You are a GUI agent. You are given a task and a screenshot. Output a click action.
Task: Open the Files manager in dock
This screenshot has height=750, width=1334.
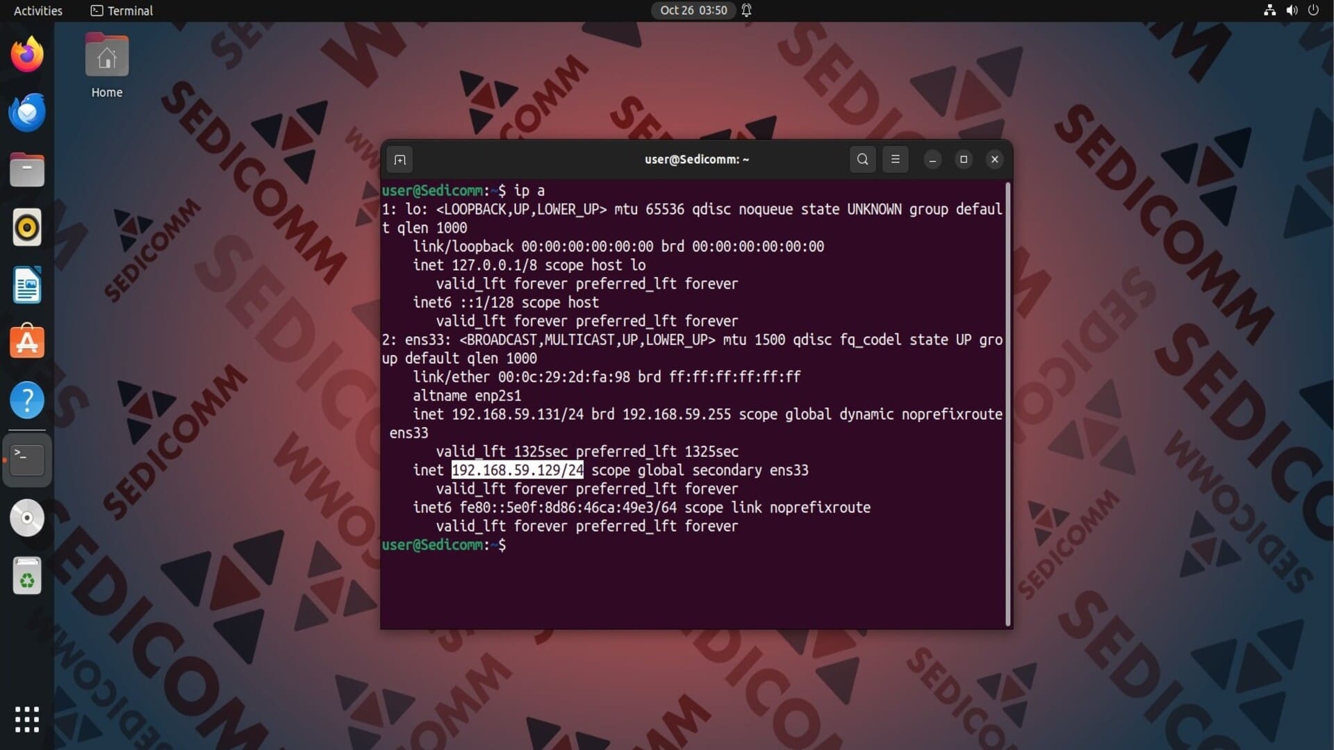tap(27, 170)
